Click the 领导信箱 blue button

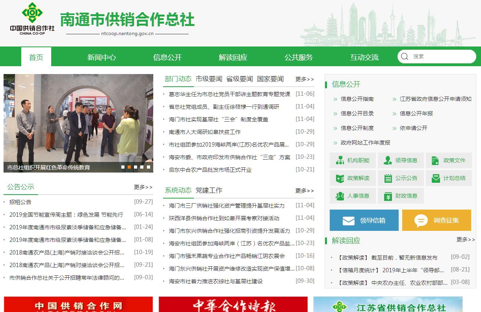364,220
